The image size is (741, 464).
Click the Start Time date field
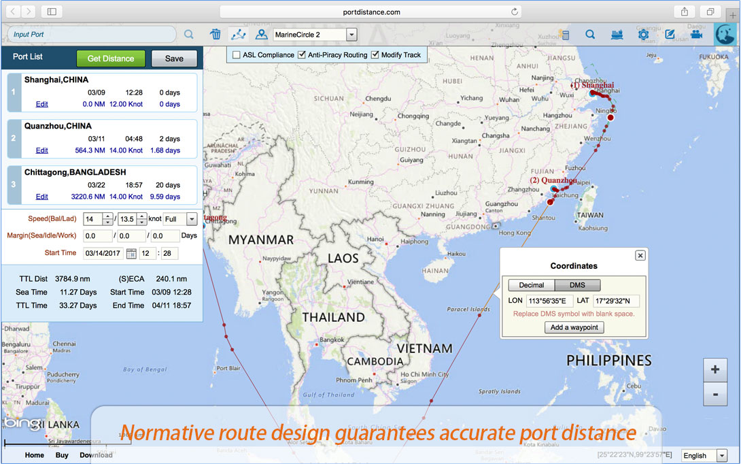click(103, 254)
